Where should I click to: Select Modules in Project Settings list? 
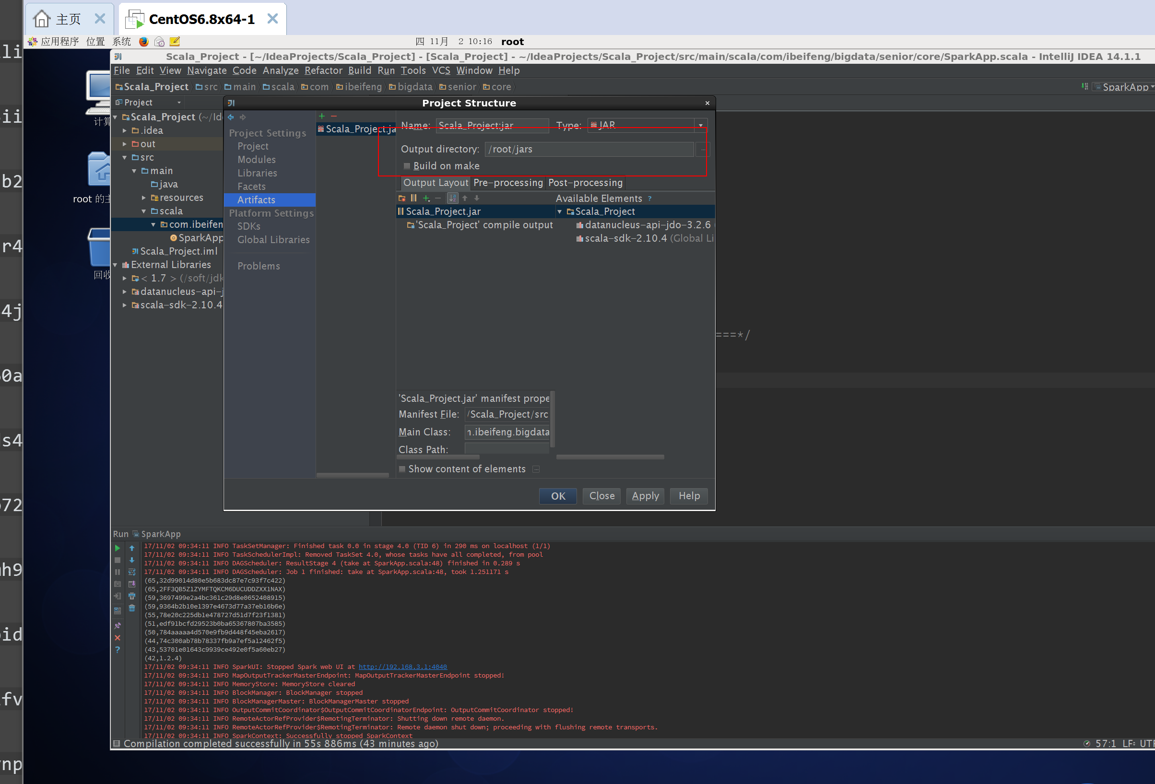(x=257, y=160)
